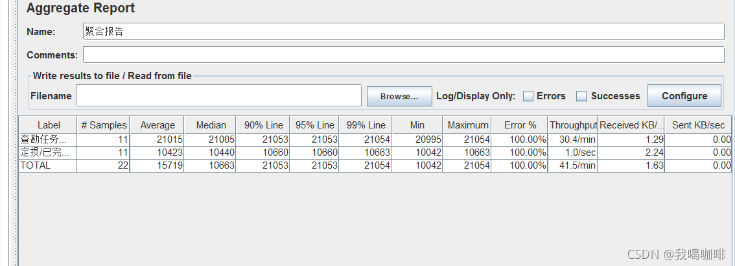Click the Average value 21015
The width and height of the screenshot is (735, 266).
170,139
